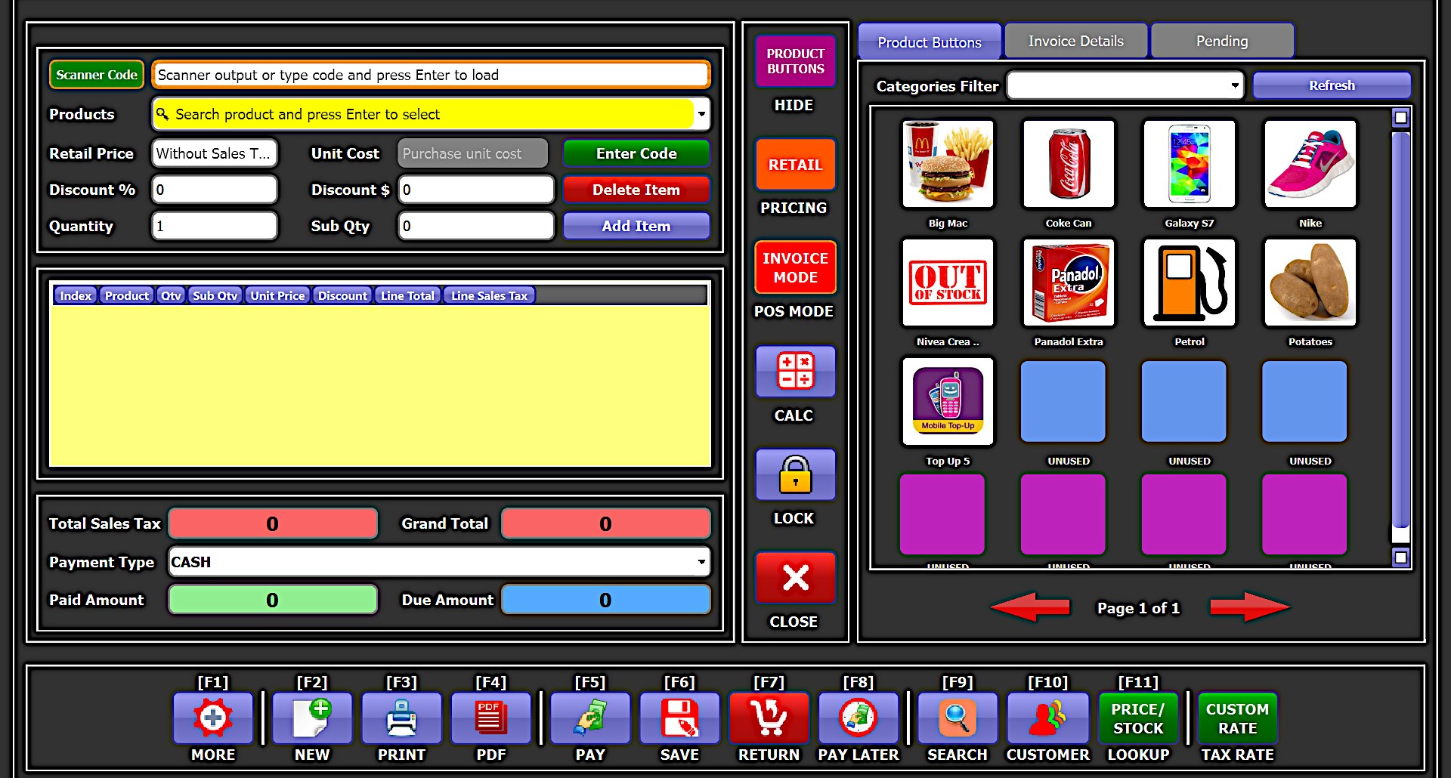Click the blue Due Amount box
This screenshot has width=1451, height=778.
pos(606,600)
